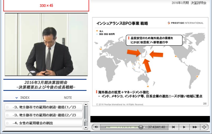Mute the audio with the speaker icon
Image resolution: width=212 pixels, height=134 pixels.
pyautogui.click(x=96, y=127)
